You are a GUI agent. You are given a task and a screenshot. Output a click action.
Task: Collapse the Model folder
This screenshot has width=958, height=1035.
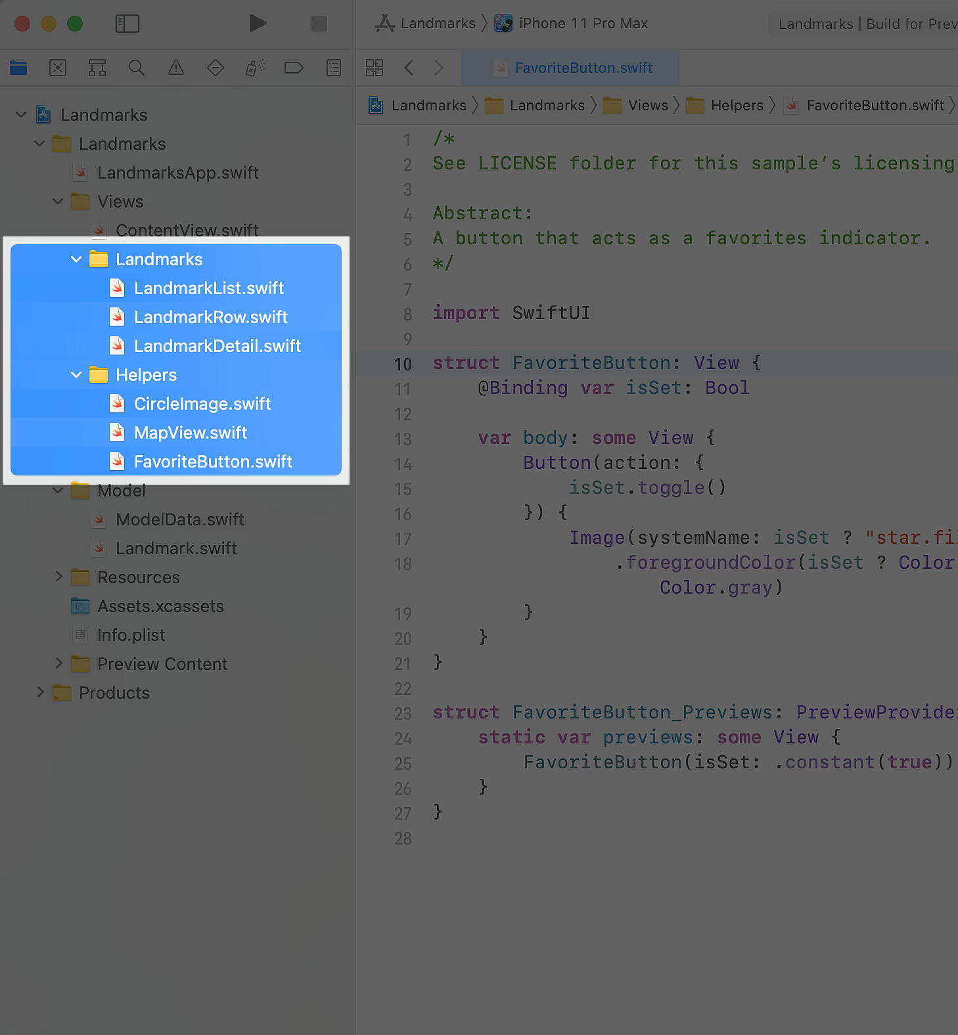58,491
